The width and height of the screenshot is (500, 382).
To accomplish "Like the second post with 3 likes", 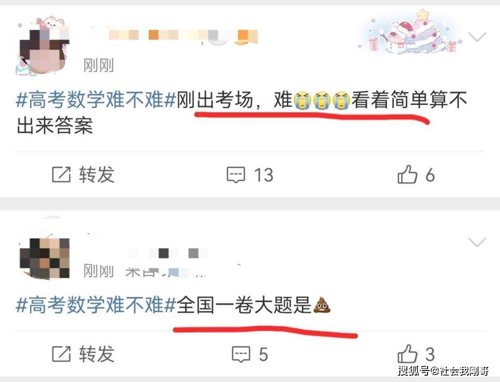I will [x=407, y=353].
